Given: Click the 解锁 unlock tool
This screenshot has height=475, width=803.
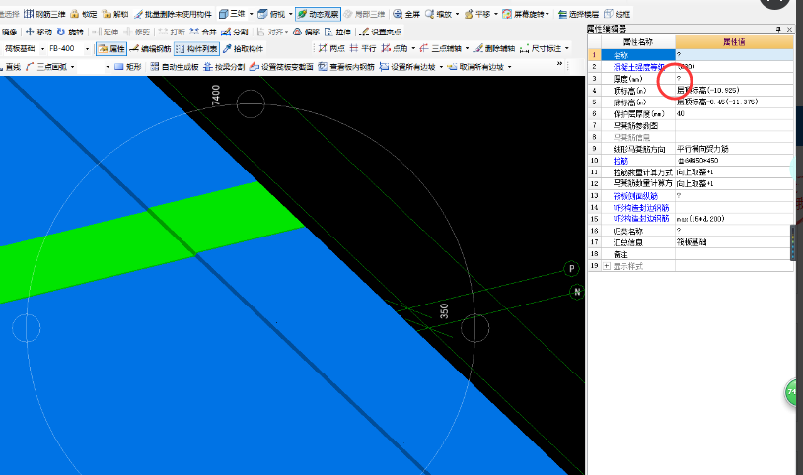Looking at the screenshot, I should [115, 14].
